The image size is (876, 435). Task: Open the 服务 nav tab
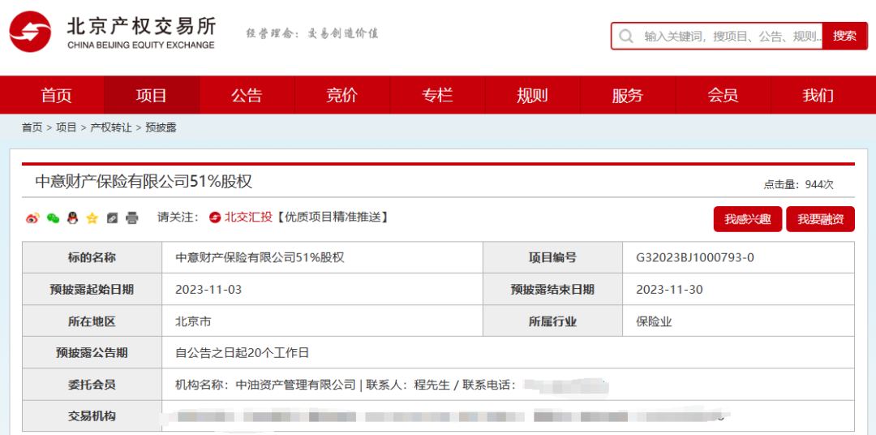click(x=628, y=96)
